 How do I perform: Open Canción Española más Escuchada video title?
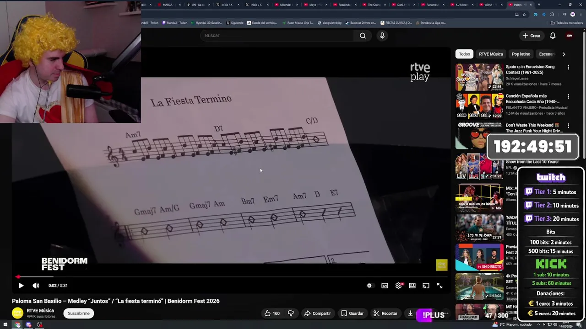point(532,99)
